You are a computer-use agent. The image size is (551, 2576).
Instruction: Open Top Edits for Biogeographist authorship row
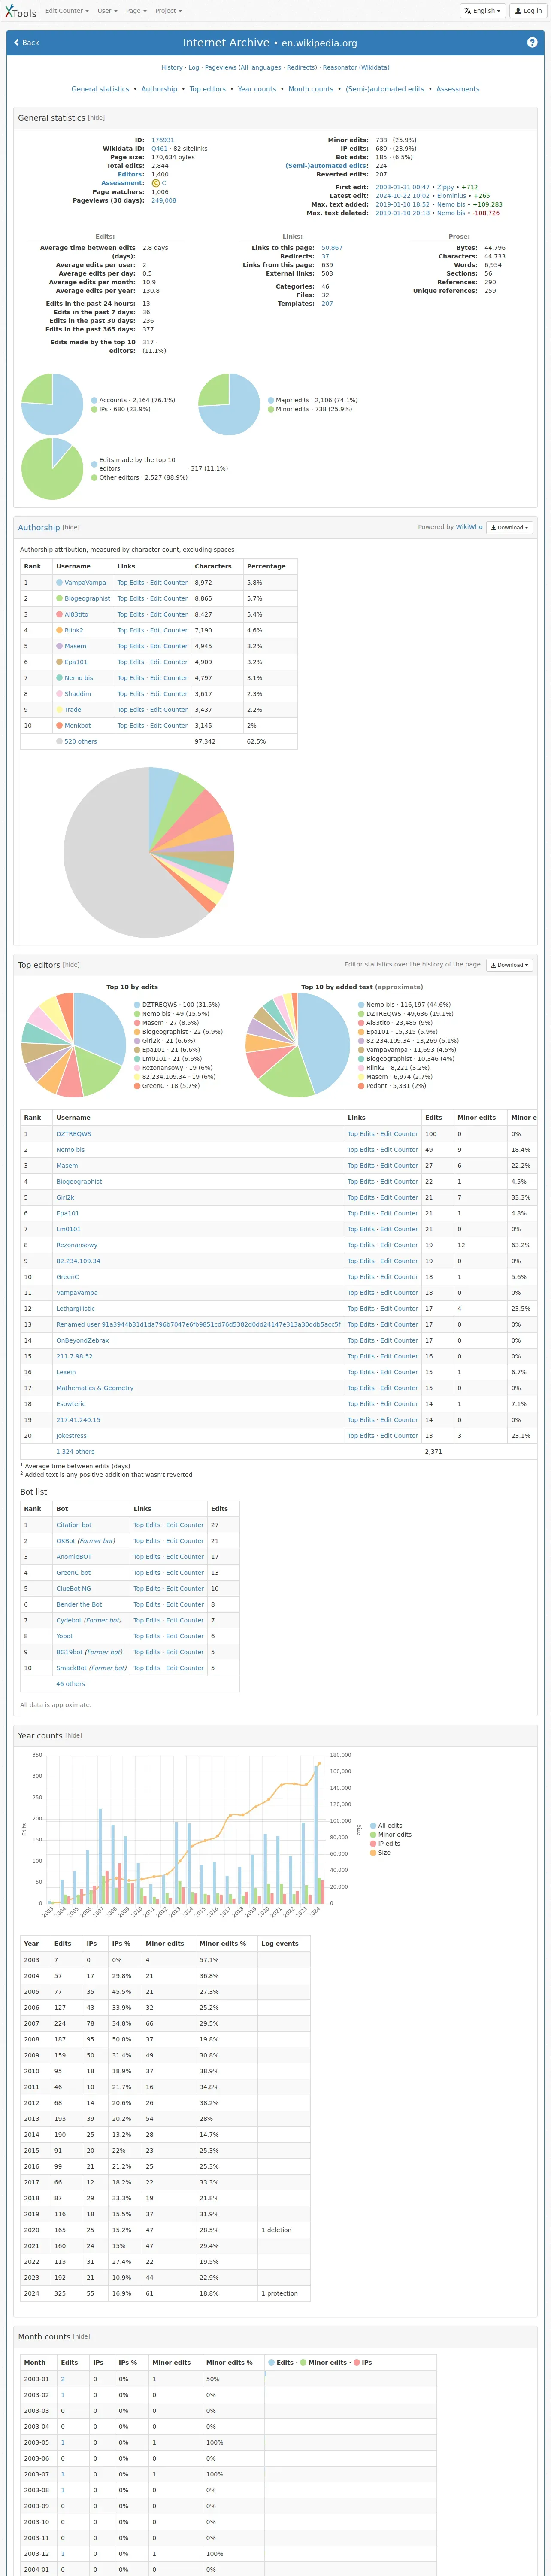coord(131,598)
